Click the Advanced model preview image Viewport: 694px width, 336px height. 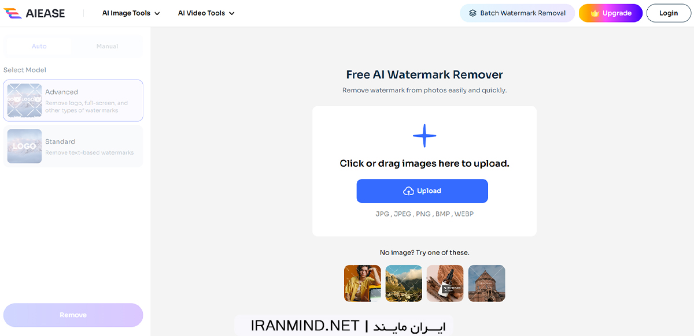[x=24, y=100]
